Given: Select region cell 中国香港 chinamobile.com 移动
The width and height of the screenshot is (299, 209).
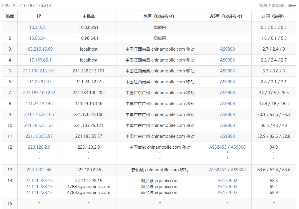Looking at the screenshot, I should (x=160, y=147).
